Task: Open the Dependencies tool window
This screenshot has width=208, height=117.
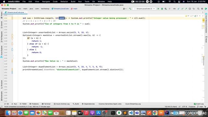Action: click(x=88, y=104)
